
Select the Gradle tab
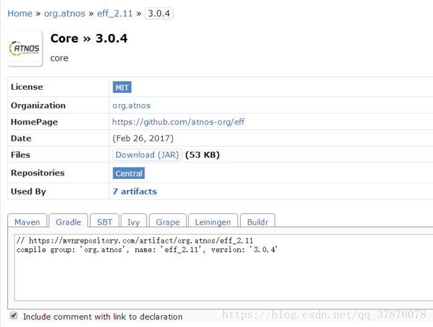click(68, 222)
